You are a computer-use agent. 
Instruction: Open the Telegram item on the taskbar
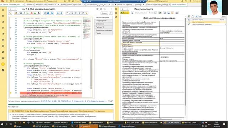(x=89, y=126)
